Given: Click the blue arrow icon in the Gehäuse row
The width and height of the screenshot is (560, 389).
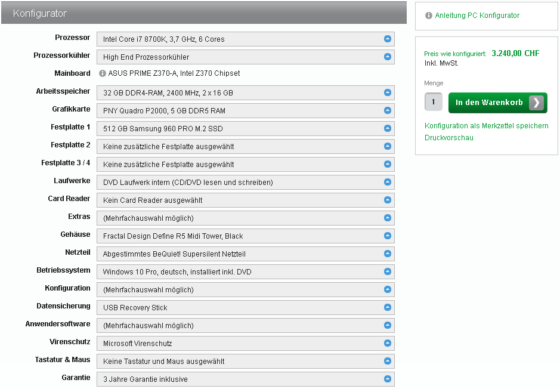Looking at the screenshot, I should [x=387, y=236].
